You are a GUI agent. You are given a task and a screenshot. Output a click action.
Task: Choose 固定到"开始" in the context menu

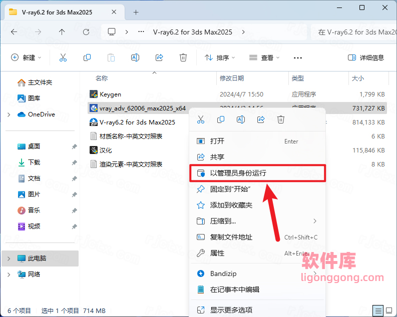pos(257,189)
